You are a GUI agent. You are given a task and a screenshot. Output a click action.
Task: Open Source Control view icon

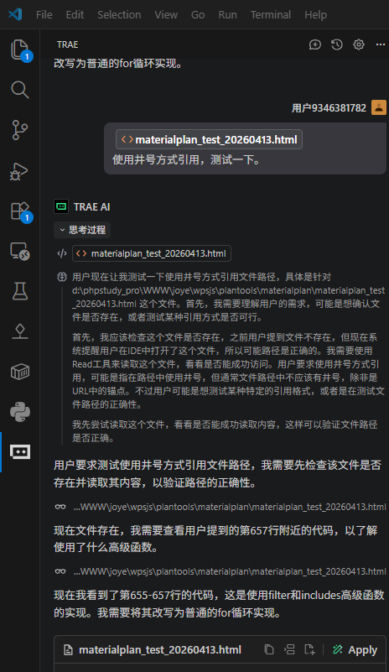point(20,130)
